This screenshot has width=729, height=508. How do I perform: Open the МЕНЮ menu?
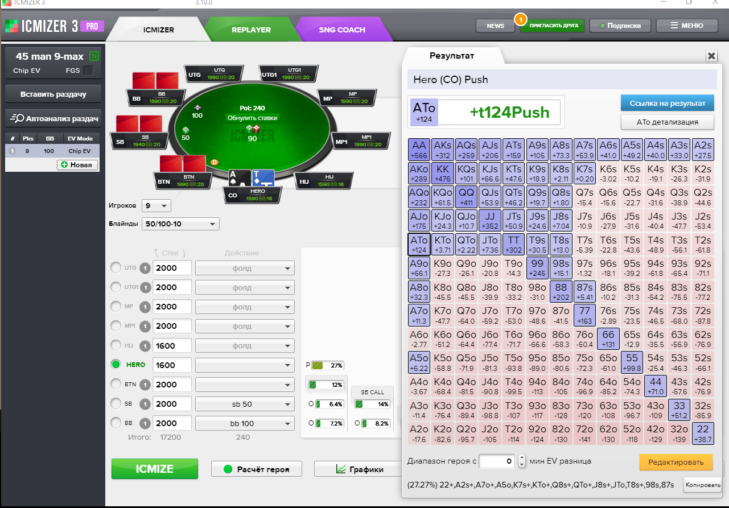pyautogui.click(x=686, y=26)
